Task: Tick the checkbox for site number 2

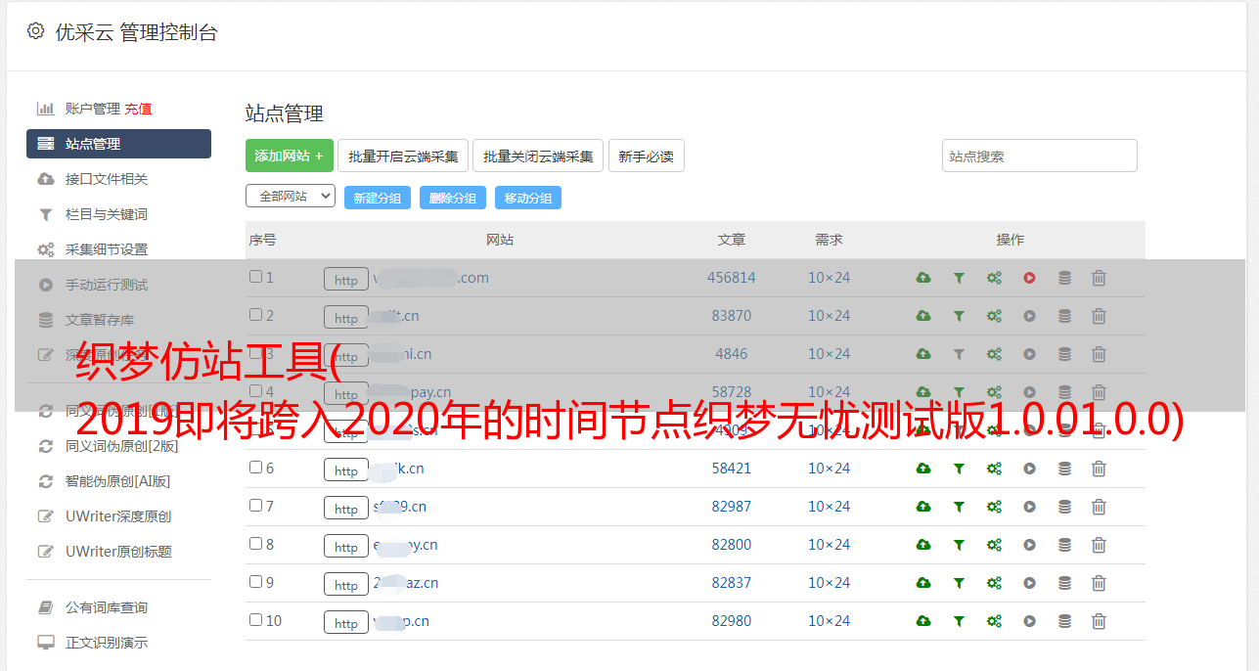Action: coord(255,315)
